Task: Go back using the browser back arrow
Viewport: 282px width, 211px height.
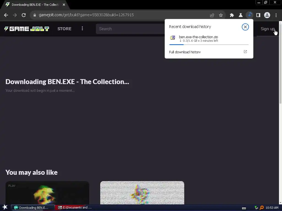Action: [6, 15]
